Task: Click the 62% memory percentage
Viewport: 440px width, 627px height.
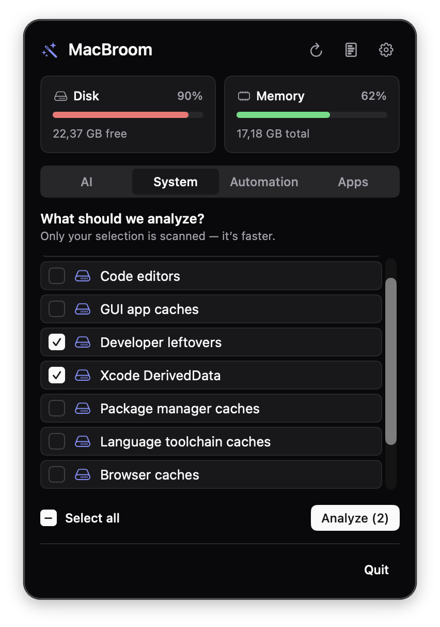Action: click(374, 96)
